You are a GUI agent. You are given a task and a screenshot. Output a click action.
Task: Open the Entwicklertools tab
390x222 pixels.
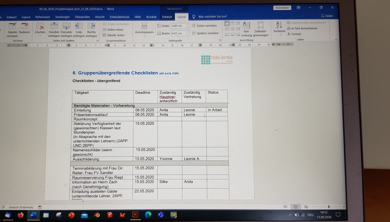[x=119, y=17]
